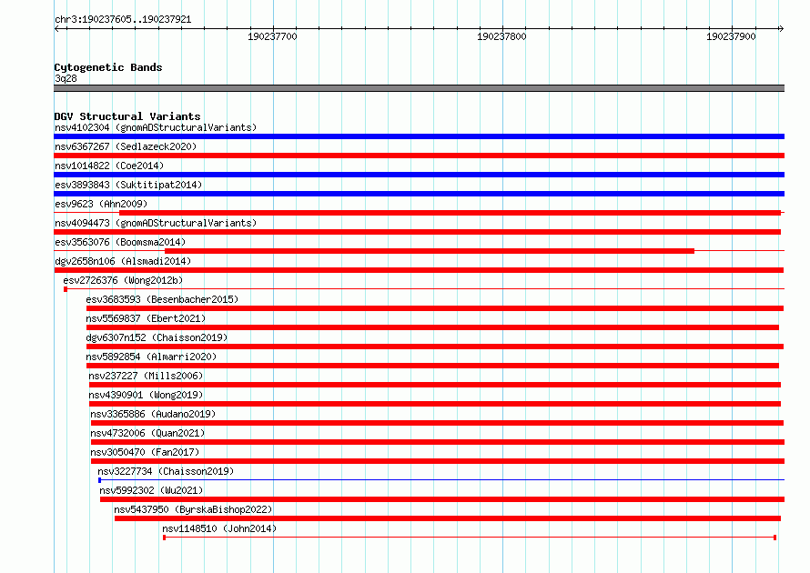Open the esv2726376 (Wong2012b) label
The width and height of the screenshot is (810, 573).
coord(123,280)
